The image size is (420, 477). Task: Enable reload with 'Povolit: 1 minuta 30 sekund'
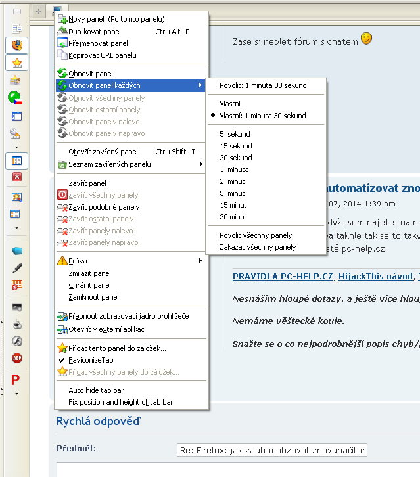pyautogui.click(x=262, y=85)
